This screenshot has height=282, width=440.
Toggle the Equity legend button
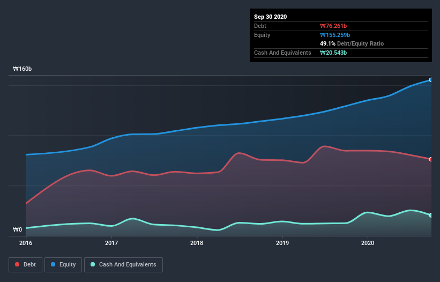[63, 265]
